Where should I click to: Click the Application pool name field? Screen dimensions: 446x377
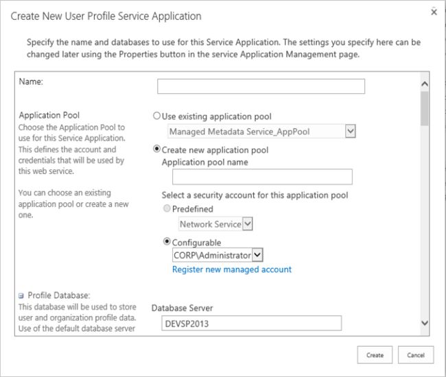[x=262, y=177]
